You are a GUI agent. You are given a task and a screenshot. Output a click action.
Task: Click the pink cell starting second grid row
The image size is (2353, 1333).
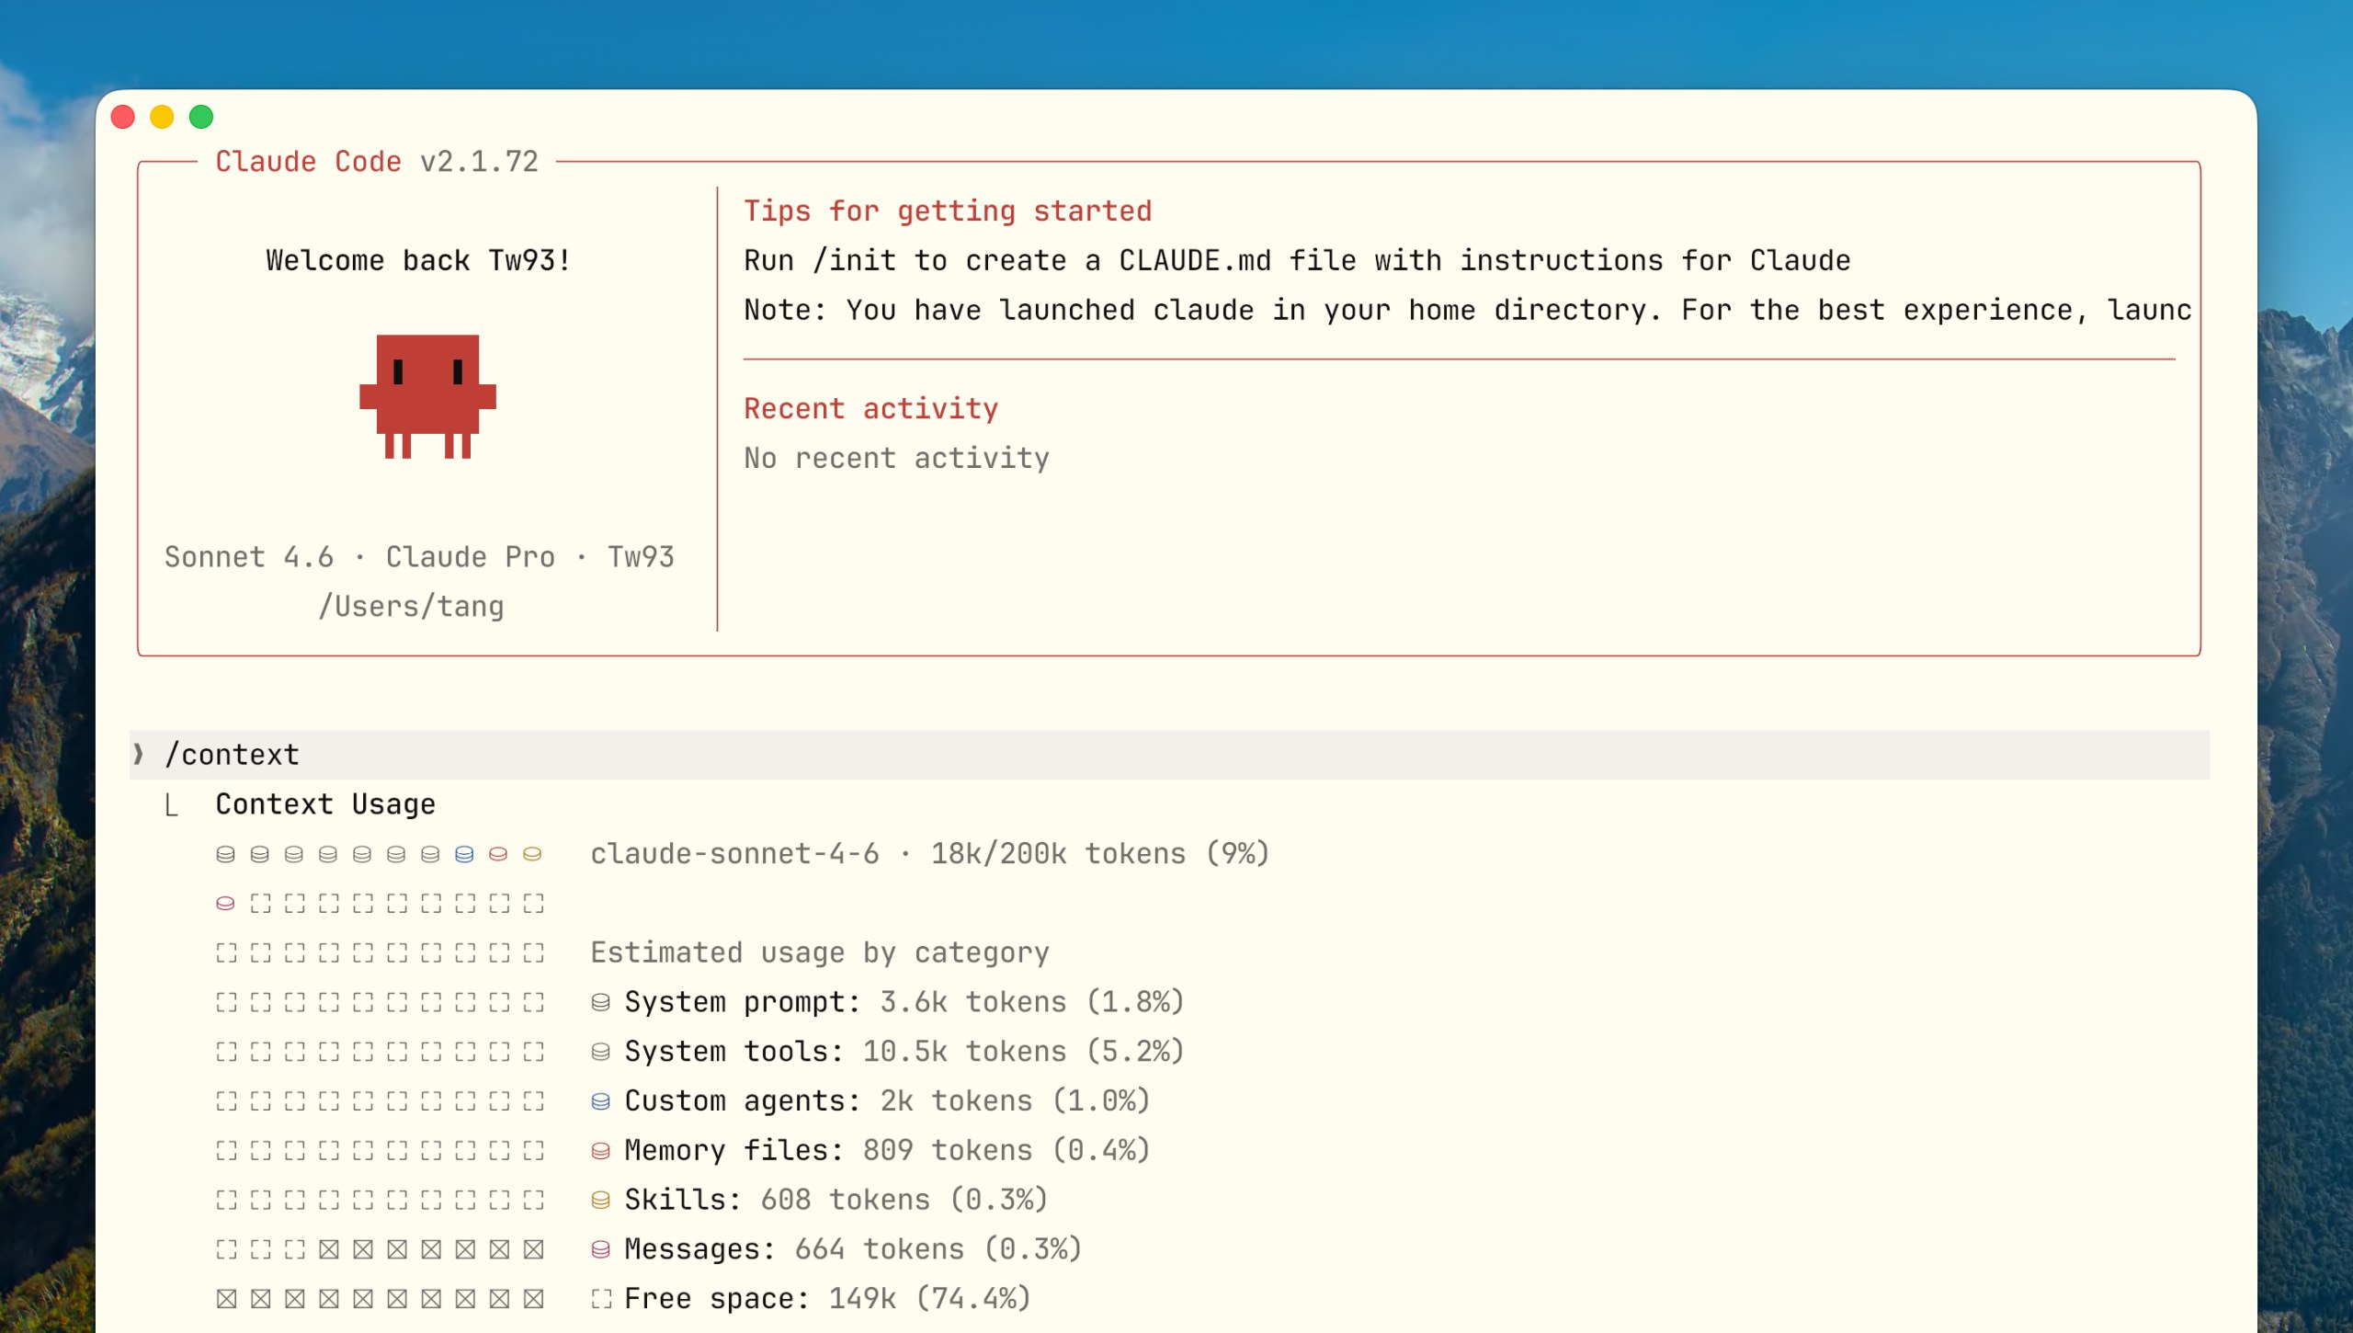[225, 904]
